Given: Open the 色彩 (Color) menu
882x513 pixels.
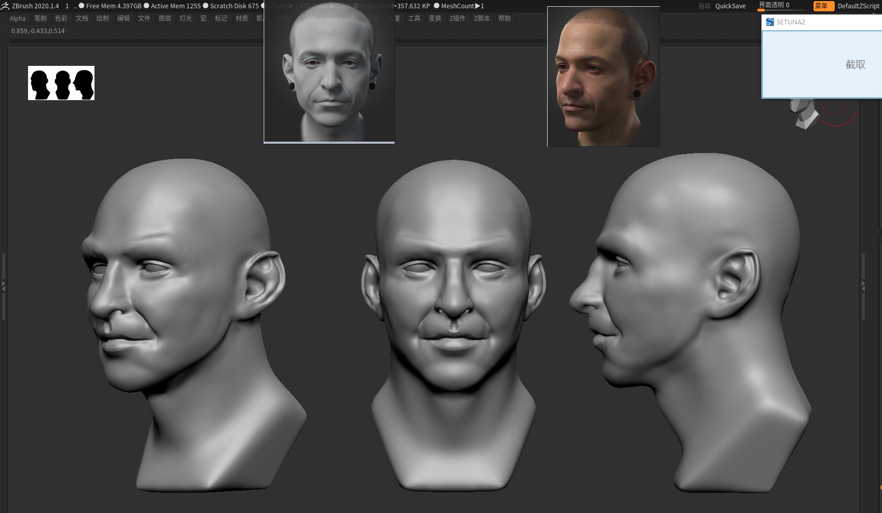Looking at the screenshot, I should point(61,19).
